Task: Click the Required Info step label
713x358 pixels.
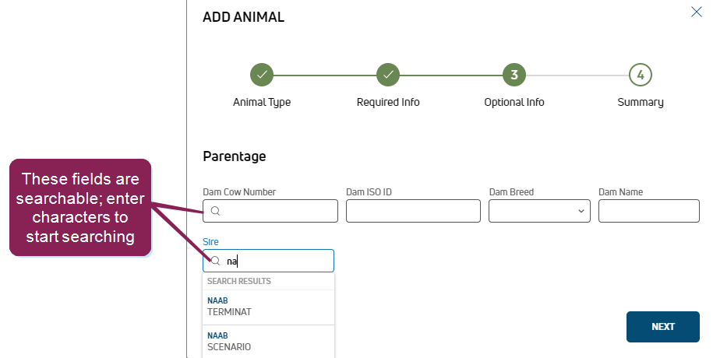Action: coord(388,102)
